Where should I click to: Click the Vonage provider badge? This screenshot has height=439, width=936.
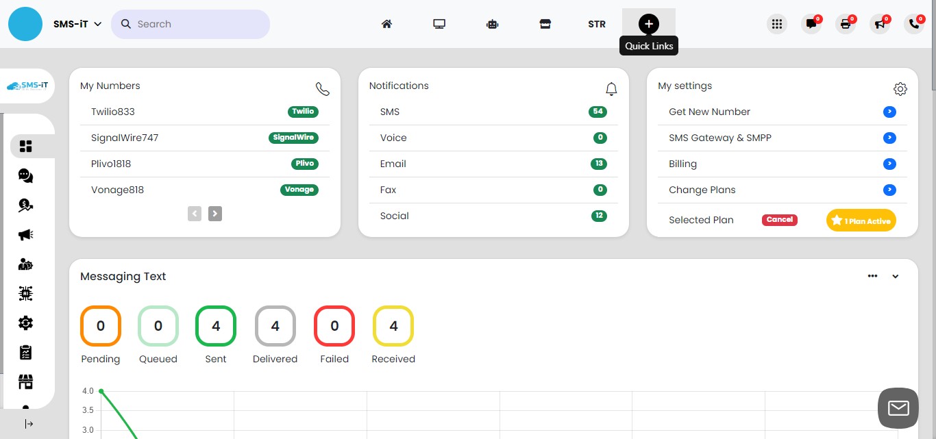[299, 190]
